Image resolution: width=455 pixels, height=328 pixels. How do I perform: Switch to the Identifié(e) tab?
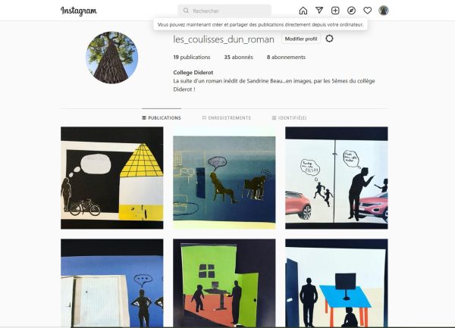pyautogui.click(x=289, y=118)
